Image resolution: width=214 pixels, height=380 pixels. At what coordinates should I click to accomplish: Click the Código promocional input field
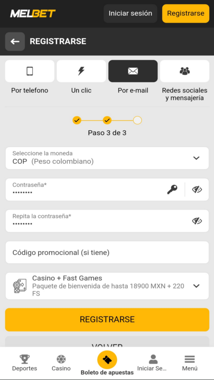[x=107, y=252]
